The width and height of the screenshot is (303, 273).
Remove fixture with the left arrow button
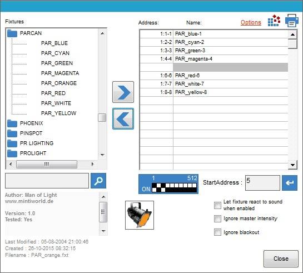[123, 118]
